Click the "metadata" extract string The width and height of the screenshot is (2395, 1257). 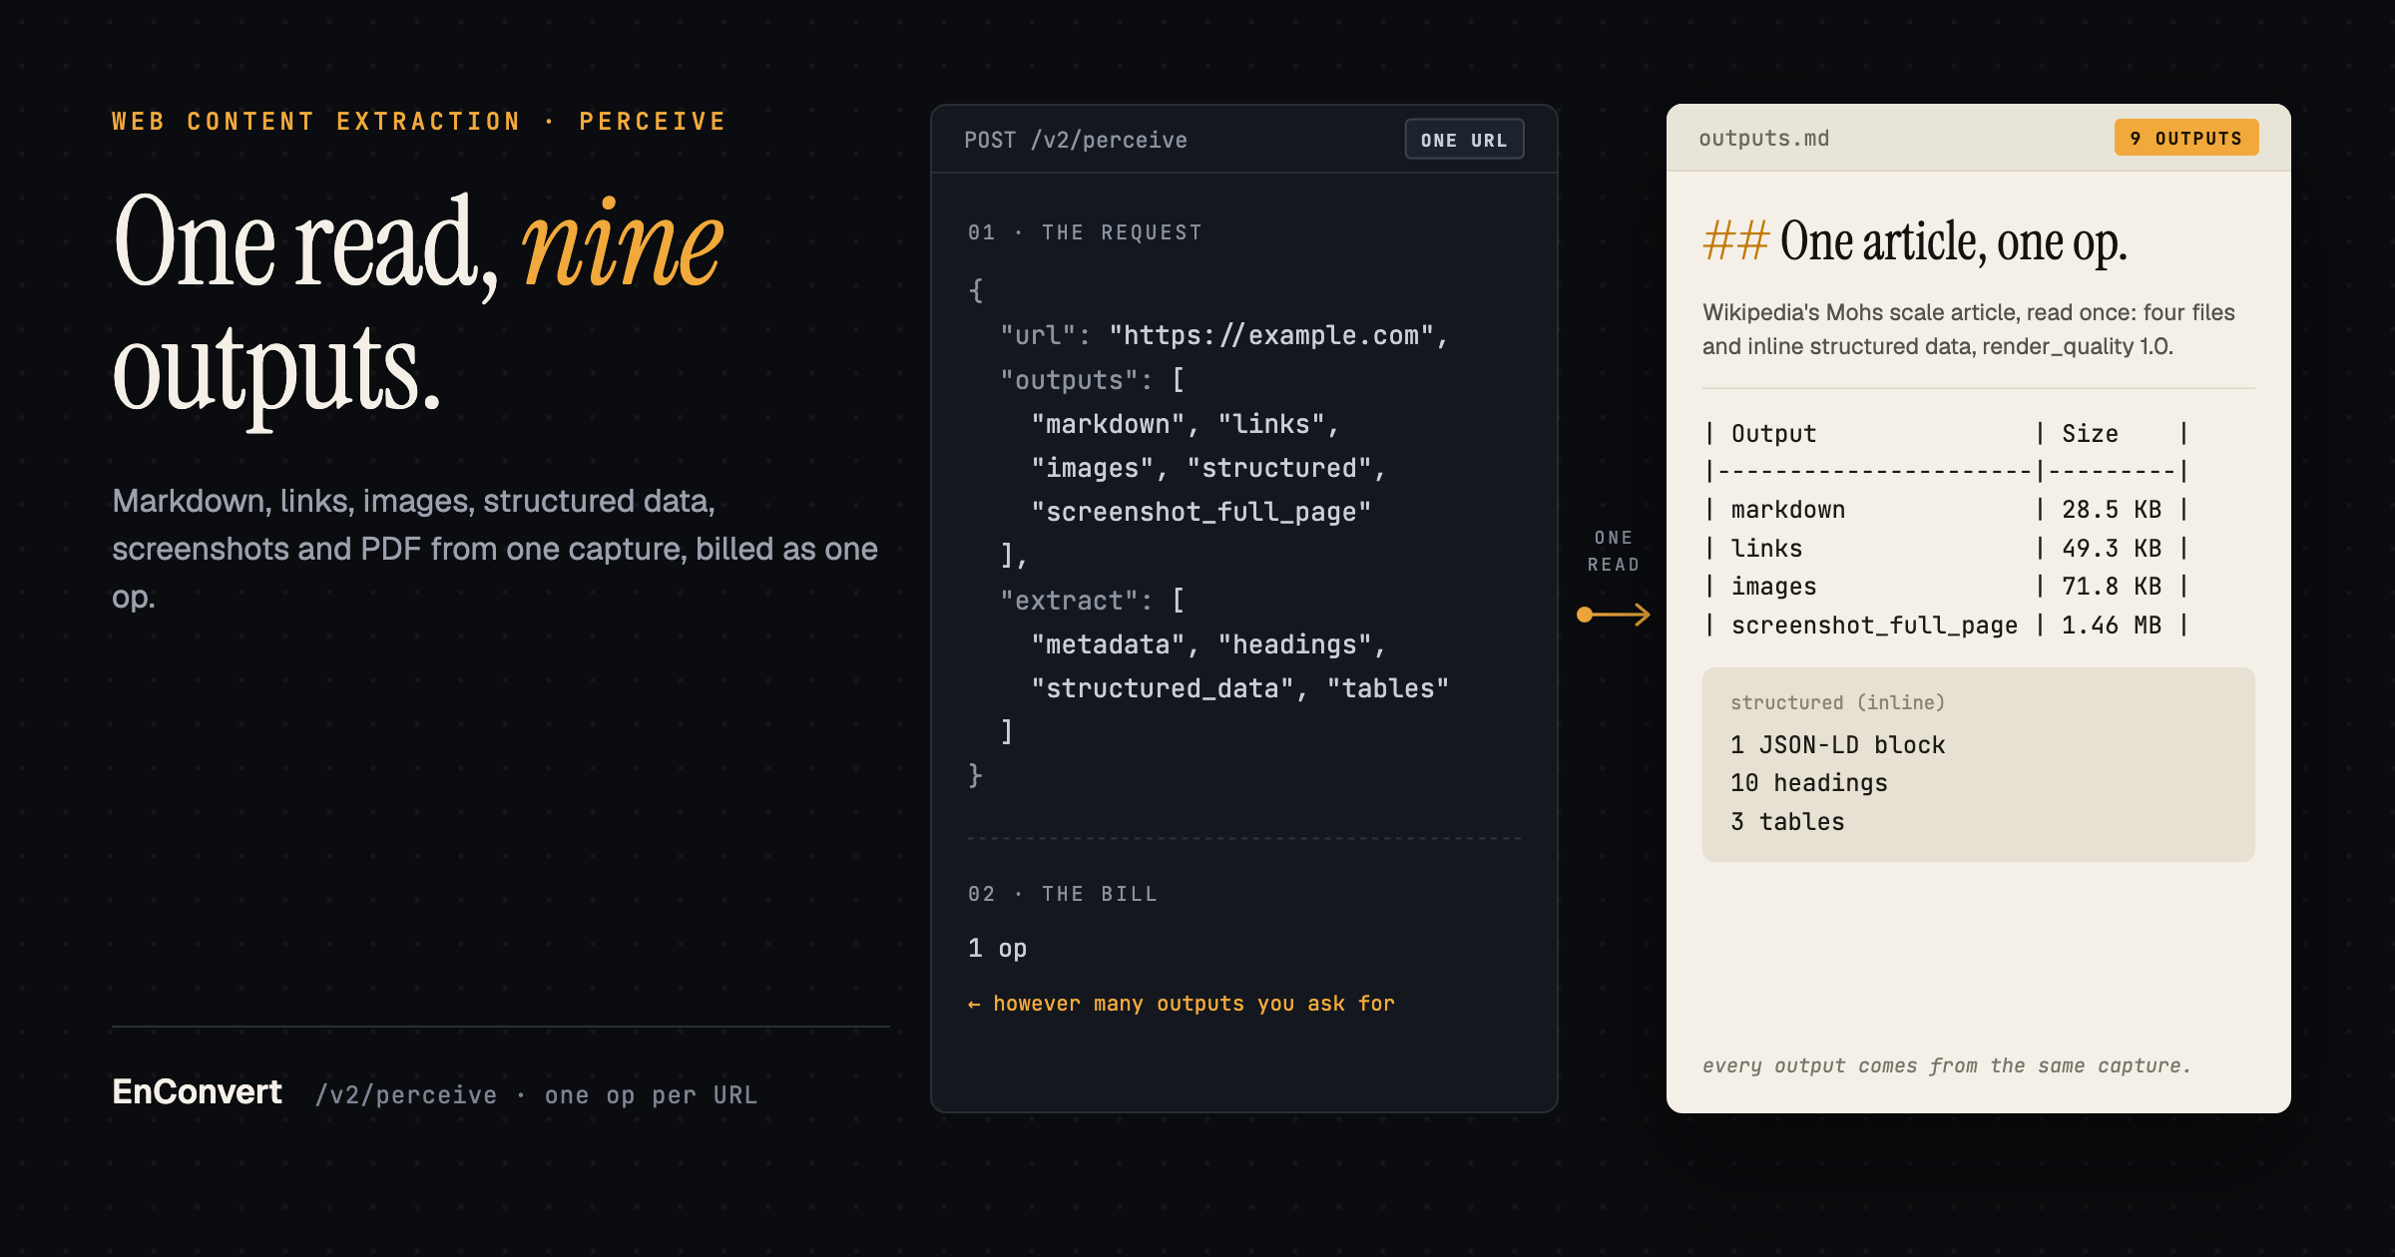tap(1108, 644)
